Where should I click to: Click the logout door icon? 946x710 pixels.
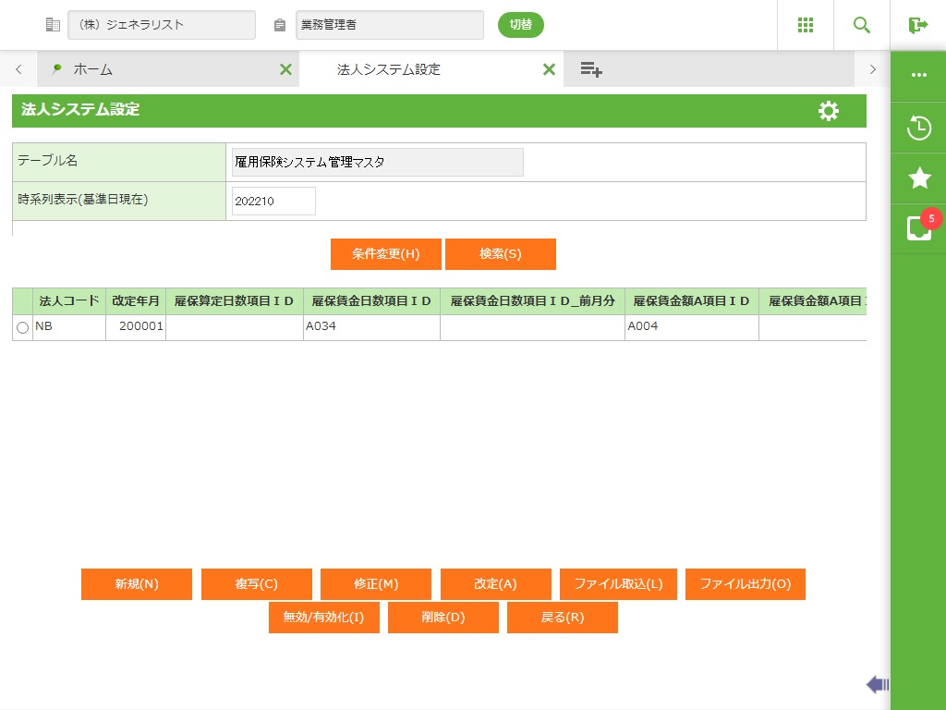pyautogui.click(x=917, y=25)
